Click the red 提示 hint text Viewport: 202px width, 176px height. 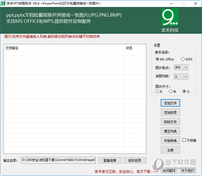[x=52, y=36]
